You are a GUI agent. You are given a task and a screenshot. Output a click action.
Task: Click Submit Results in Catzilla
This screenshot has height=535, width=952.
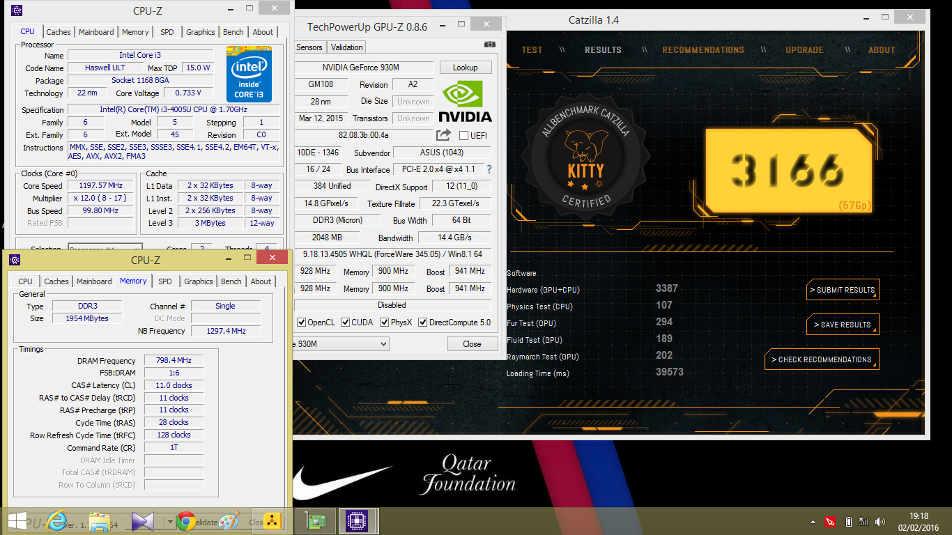pyautogui.click(x=842, y=290)
